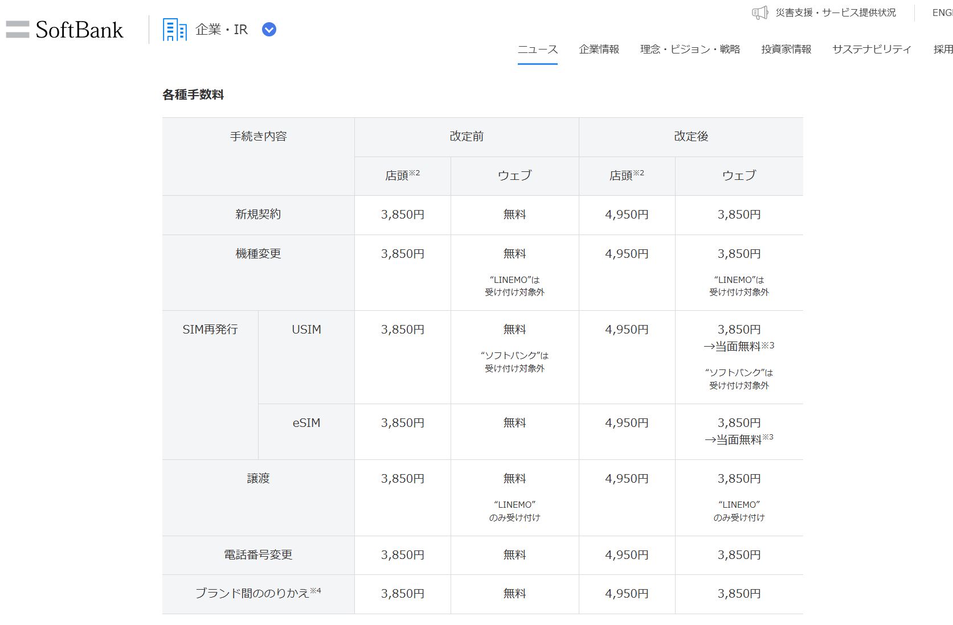Open 災害支援・サービス提供状況 link
The height and width of the screenshot is (625, 953).
835,13
